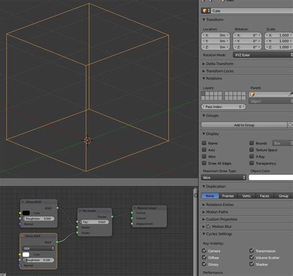Viewport: 293px width, 276px height.
Task: Expand the Custom Properties panel
Action: (x=221, y=219)
